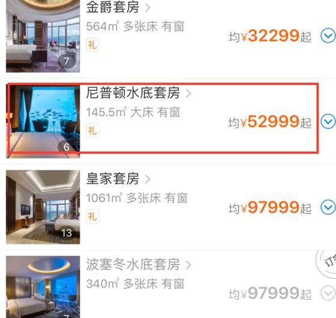This screenshot has height=318, width=336.
Task: Open the 尼普顿水底套房 room title
Action: [133, 93]
